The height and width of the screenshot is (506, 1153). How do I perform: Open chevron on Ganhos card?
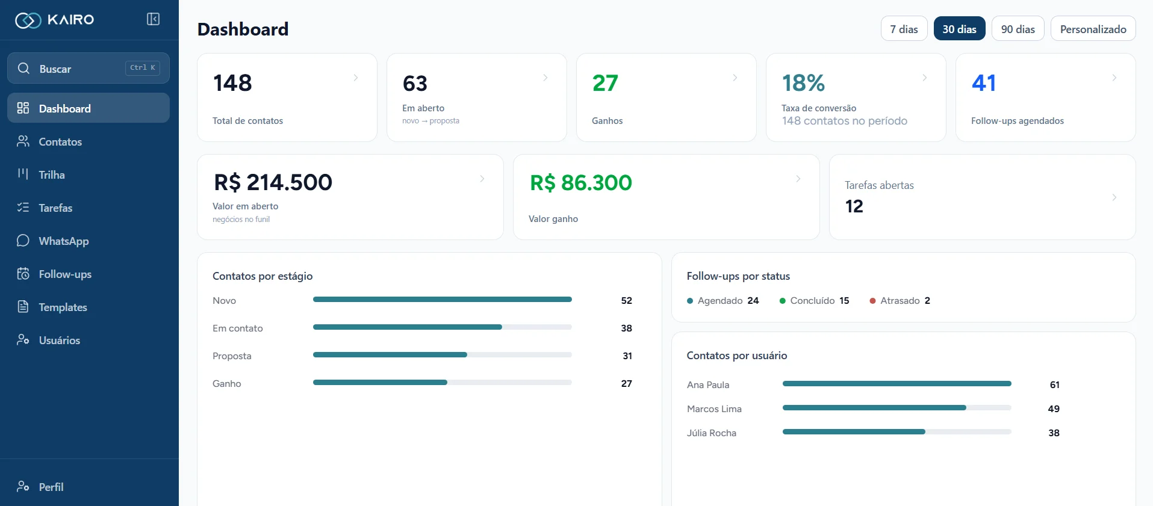tap(735, 78)
